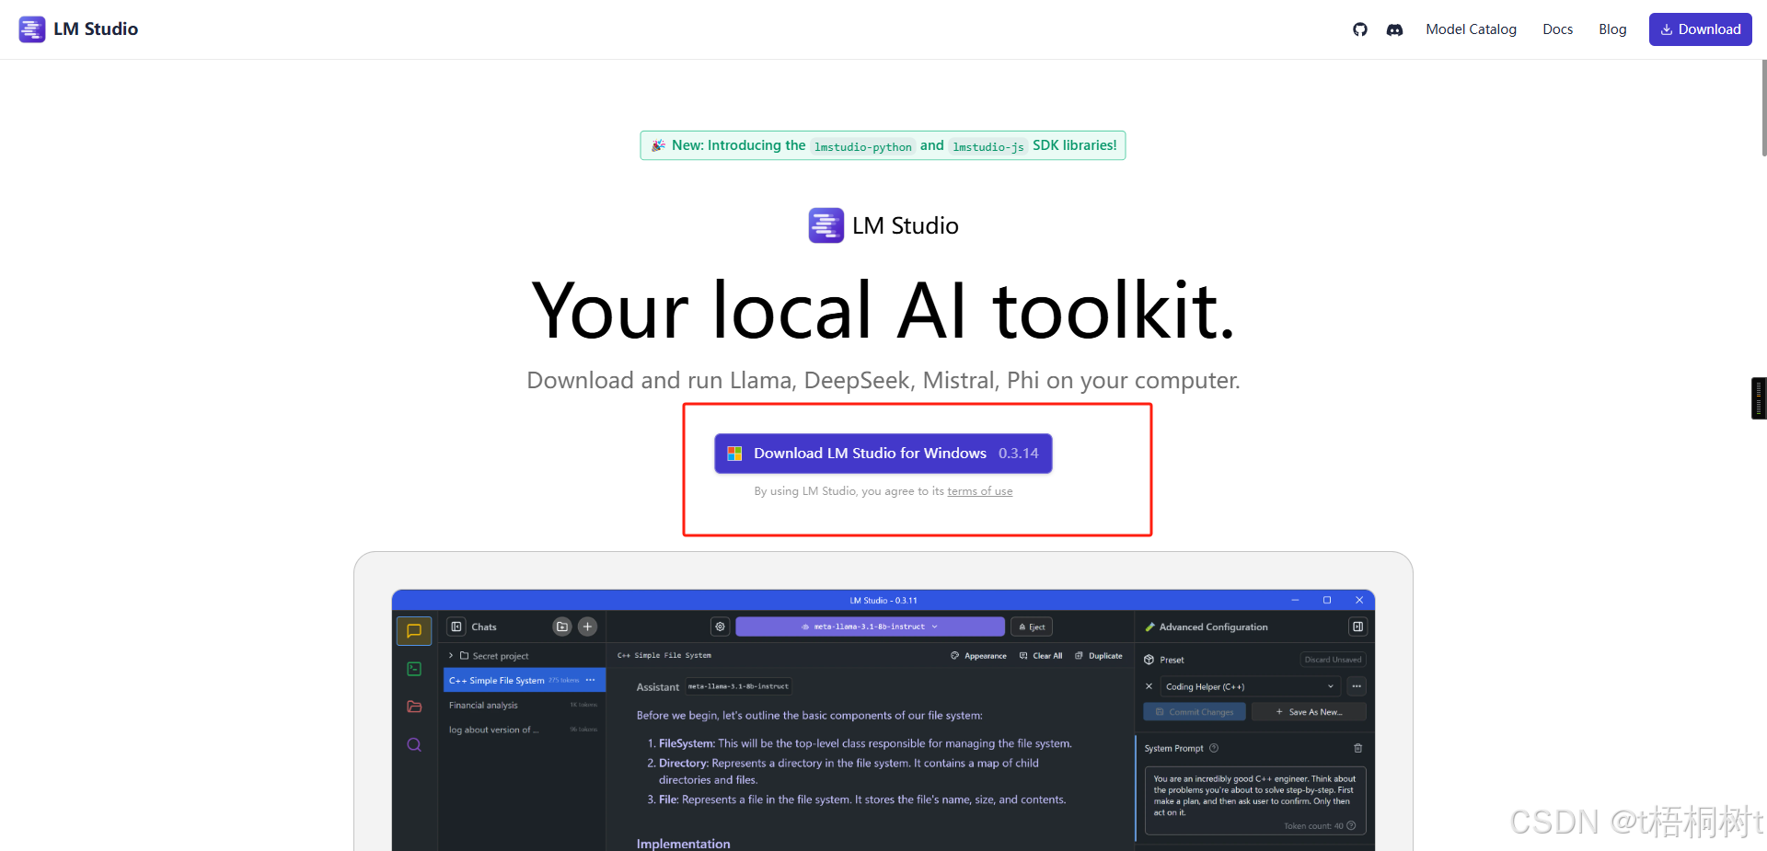
Task: Click Download LM Studio for Windows button
Action: (883, 454)
